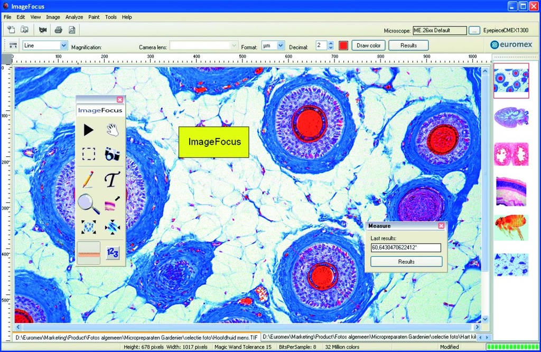Screen dimensions: 541x352
Task: Click the four-side-arrows image tool
Action: (113, 227)
